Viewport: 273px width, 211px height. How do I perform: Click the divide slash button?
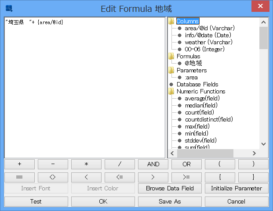[120, 164]
